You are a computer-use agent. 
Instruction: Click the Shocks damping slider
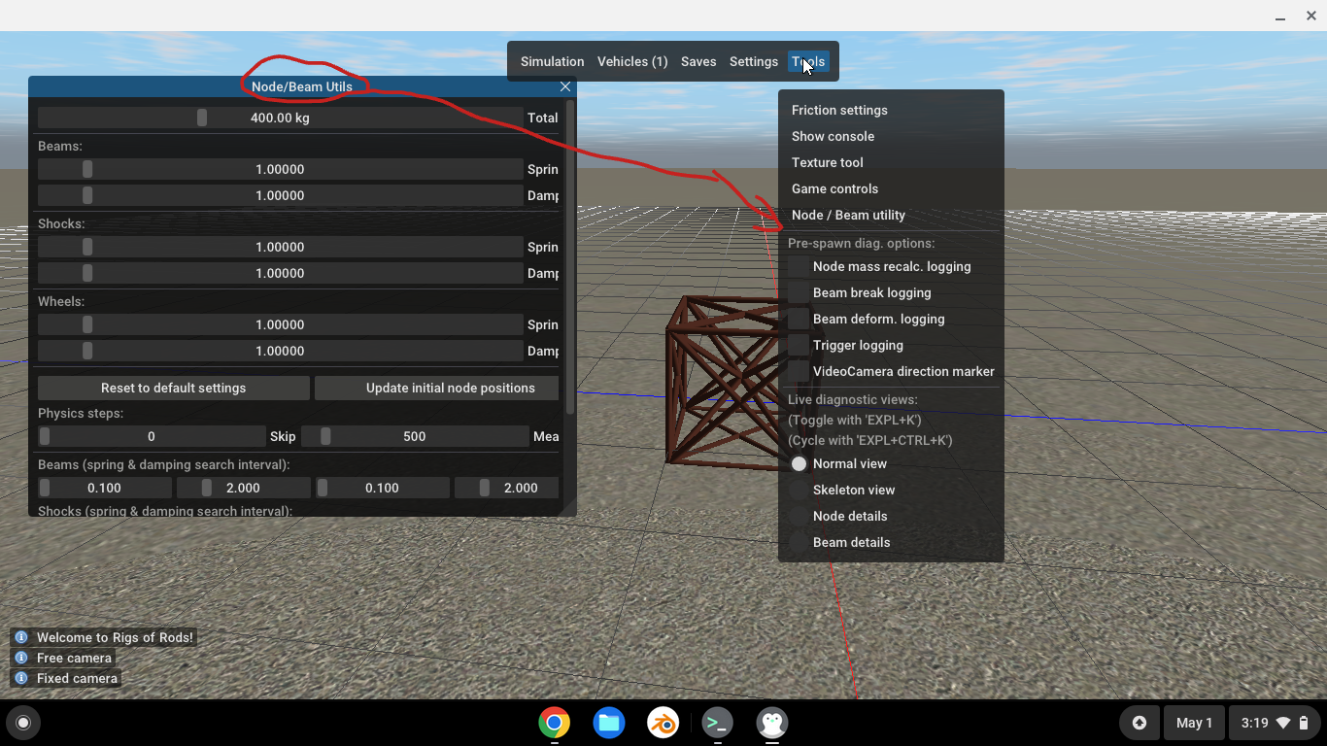281,273
